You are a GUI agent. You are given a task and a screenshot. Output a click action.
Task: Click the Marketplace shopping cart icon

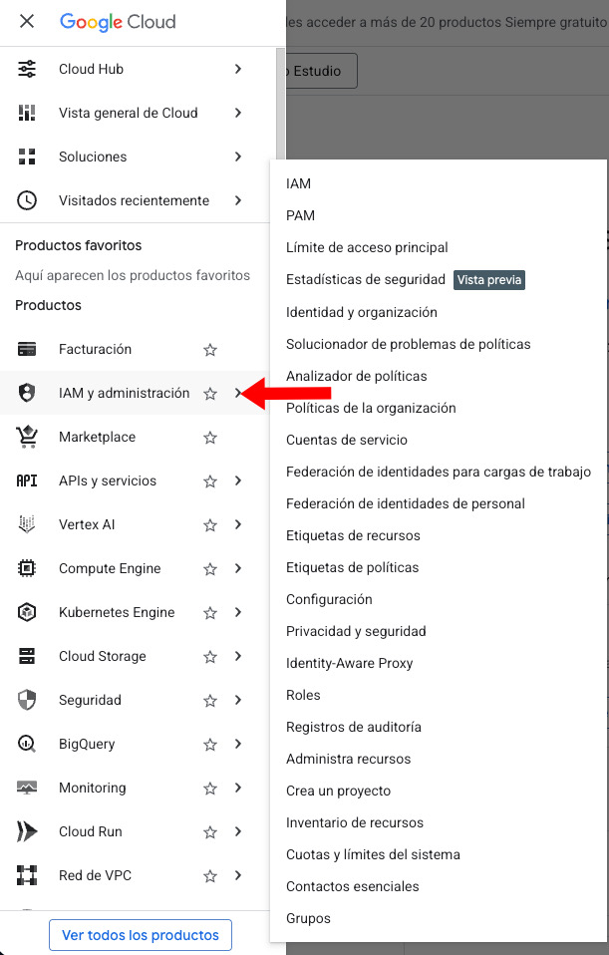pos(27,437)
